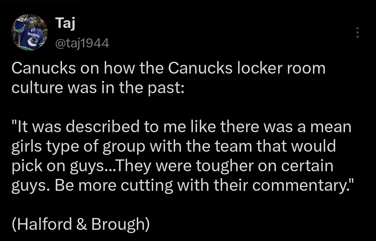Click the word "Halford" in the attribution
376x241 pixels.
tap(44, 224)
